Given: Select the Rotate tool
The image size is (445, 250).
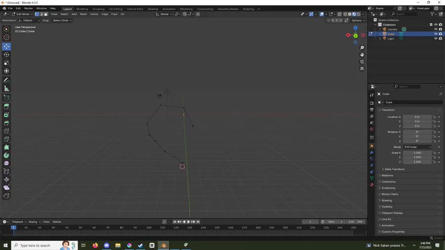Looking at the screenshot, I should [6, 55].
